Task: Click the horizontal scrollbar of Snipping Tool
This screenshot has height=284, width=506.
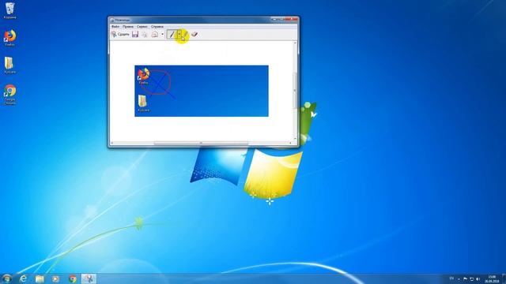Action: click(201, 143)
